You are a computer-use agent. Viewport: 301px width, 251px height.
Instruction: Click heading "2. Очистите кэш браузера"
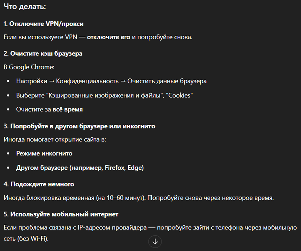pyautogui.click(x=43, y=54)
